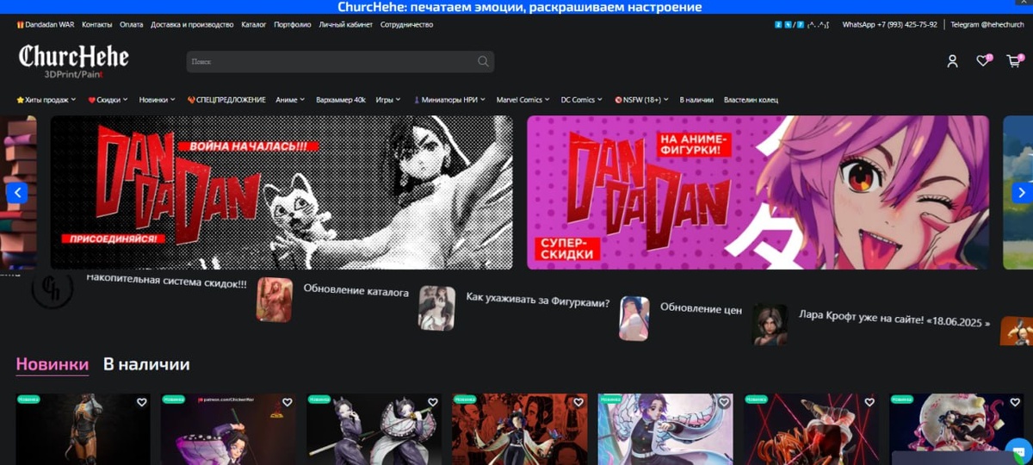This screenshot has height=465, width=1033.
Task: Expand the Игры menu
Action: click(x=388, y=100)
